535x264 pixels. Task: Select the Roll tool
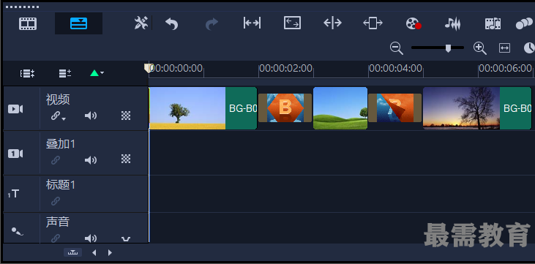(x=333, y=23)
